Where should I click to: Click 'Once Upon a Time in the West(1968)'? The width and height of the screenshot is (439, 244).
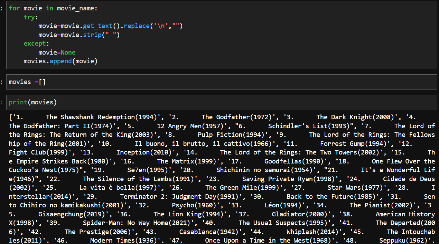[270, 241]
